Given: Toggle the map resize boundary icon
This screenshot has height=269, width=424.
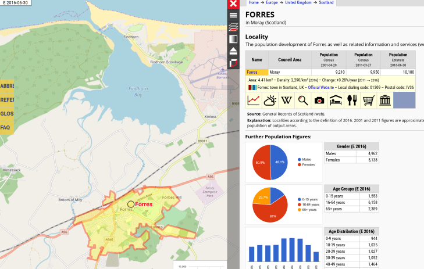Looking at the screenshot, I should click(x=233, y=63).
